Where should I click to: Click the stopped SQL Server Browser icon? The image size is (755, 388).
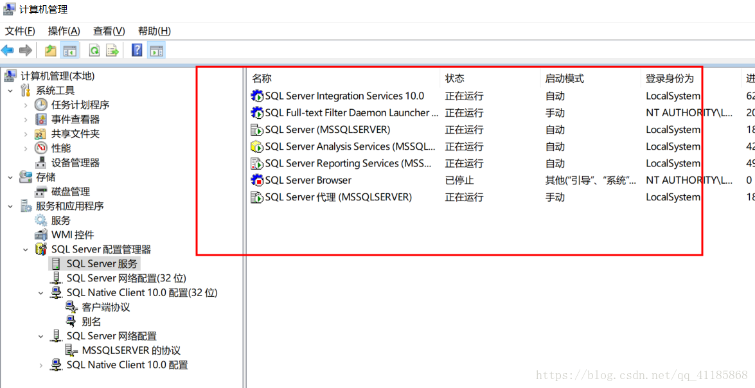257,180
